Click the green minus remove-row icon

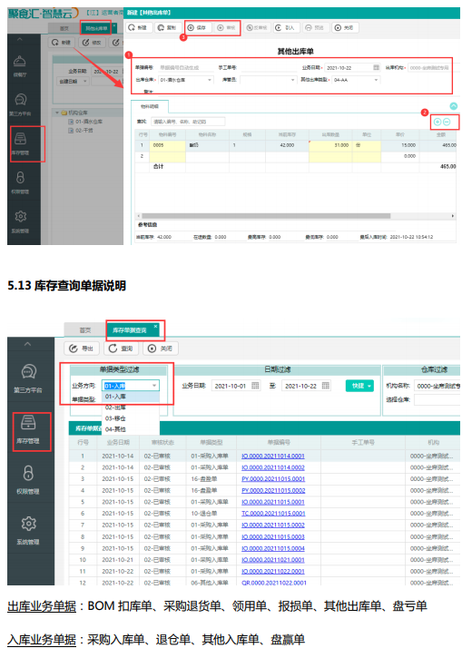[x=447, y=122]
